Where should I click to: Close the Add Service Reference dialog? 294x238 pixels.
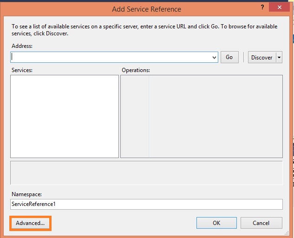(x=279, y=7)
